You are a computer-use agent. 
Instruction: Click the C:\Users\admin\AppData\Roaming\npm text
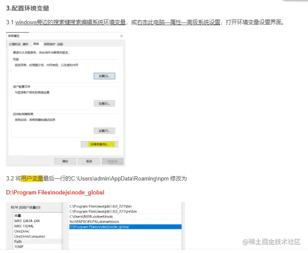(x=119, y=178)
